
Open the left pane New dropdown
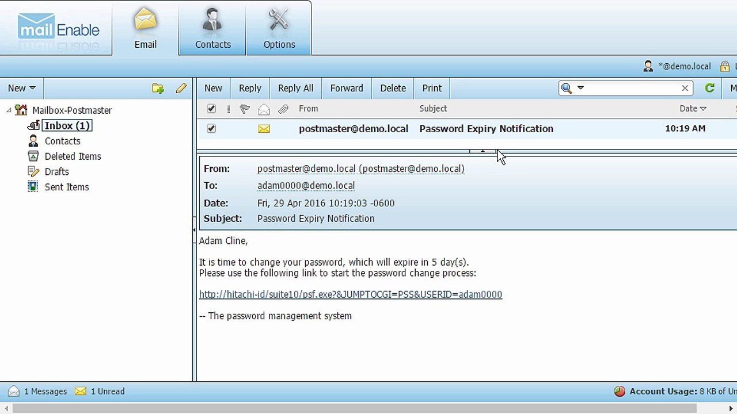point(22,88)
